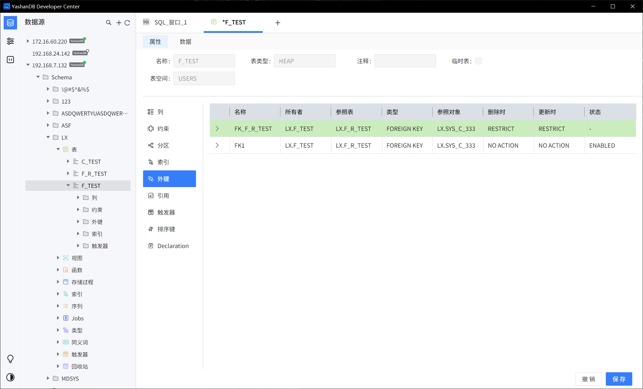Switch to the SQL_窗口_1 tab
The width and height of the screenshot is (643, 389).
[170, 22]
